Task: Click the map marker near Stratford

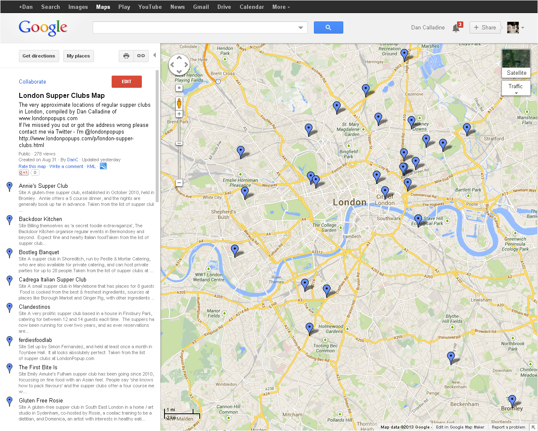Action: point(467,129)
